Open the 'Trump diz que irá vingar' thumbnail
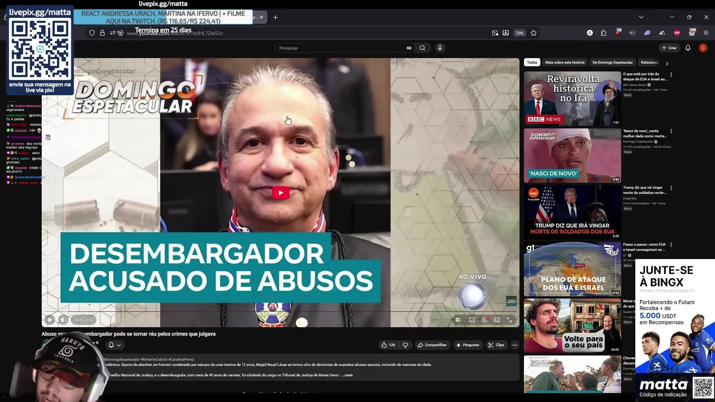This screenshot has height=402, width=715. pyautogui.click(x=572, y=212)
